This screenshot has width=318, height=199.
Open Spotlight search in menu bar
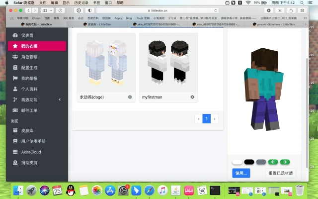click(x=302, y=2)
